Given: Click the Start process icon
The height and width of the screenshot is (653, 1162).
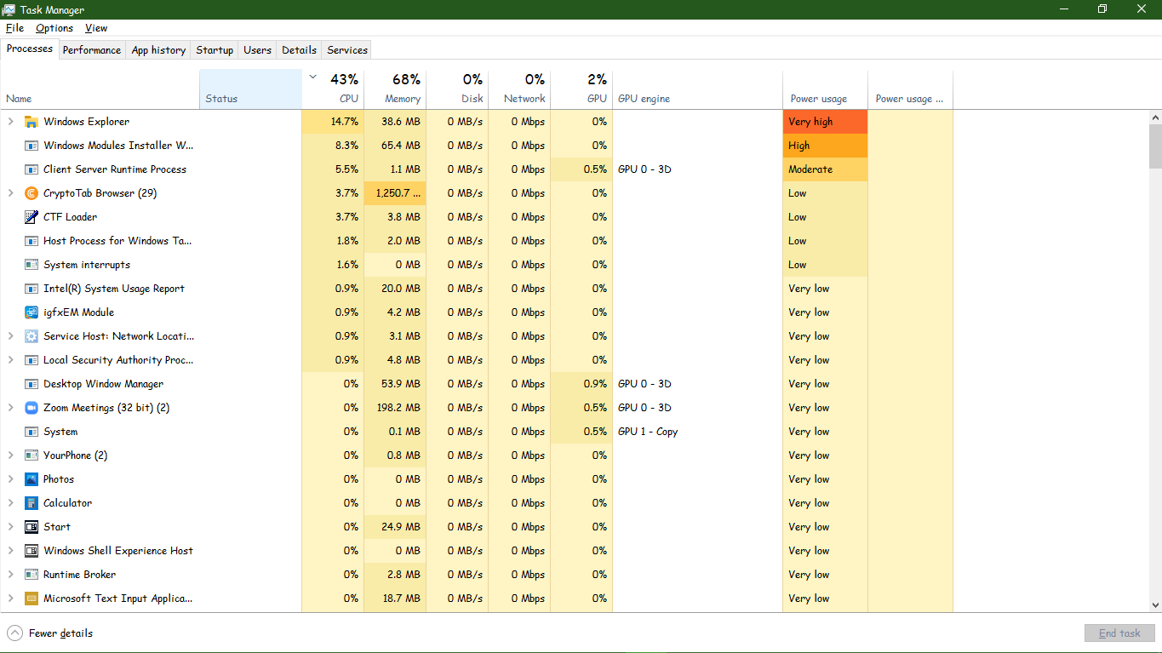Looking at the screenshot, I should (x=31, y=527).
